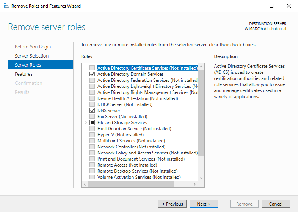Toggle File and Storage Services checkbox

(x=92, y=123)
